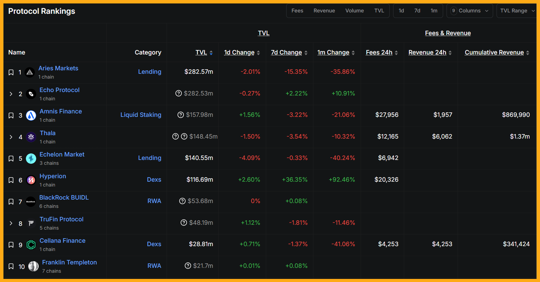Switch to the Revenue tab

click(x=324, y=11)
